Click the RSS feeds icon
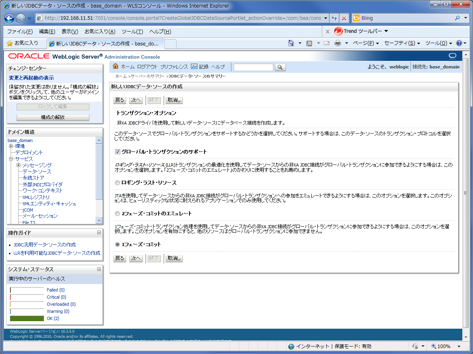This screenshot has width=473, height=354. point(309,44)
